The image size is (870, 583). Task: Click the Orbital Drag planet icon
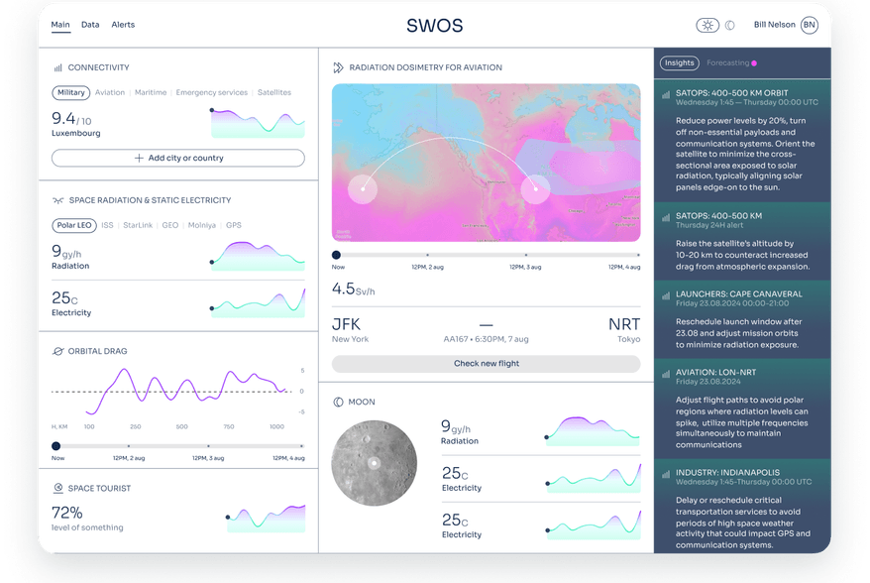pos(57,351)
